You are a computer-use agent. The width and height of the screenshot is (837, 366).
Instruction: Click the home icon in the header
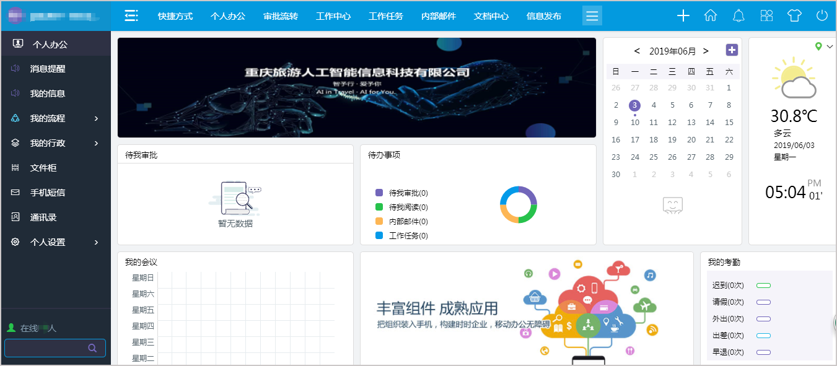tap(710, 15)
